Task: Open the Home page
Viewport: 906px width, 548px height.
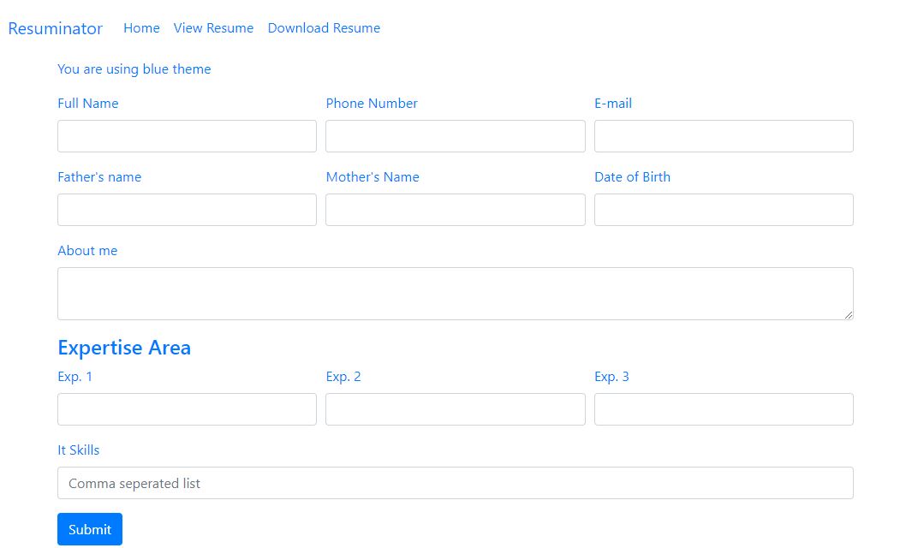Action: click(141, 28)
